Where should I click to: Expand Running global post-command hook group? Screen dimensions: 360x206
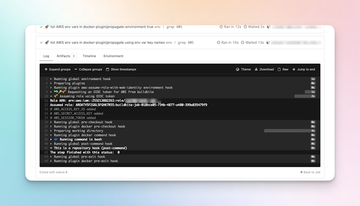[x=51, y=144]
